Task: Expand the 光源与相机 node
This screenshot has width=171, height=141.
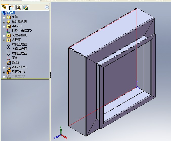Action: point(4,36)
